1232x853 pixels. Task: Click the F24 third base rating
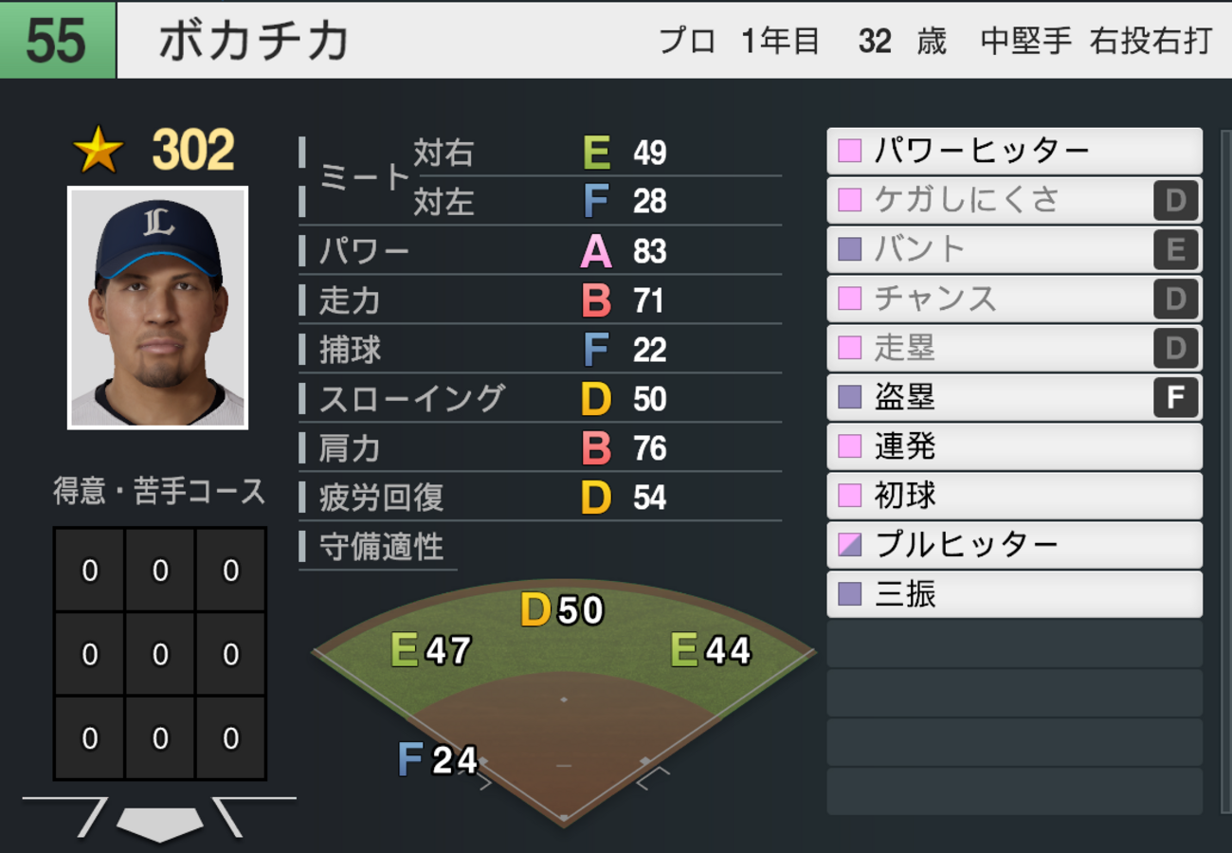coord(438,759)
